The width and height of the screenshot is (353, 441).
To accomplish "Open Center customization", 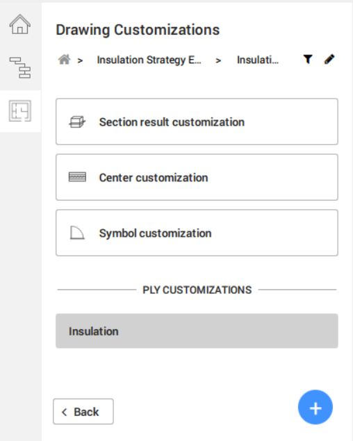I will [x=197, y=177].
